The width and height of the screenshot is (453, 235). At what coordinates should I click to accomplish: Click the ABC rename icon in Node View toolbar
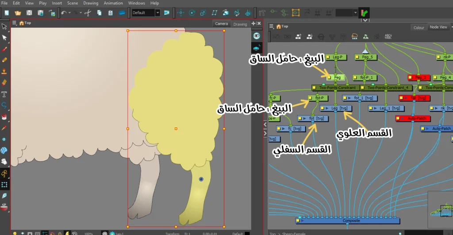tap(388, 36)
